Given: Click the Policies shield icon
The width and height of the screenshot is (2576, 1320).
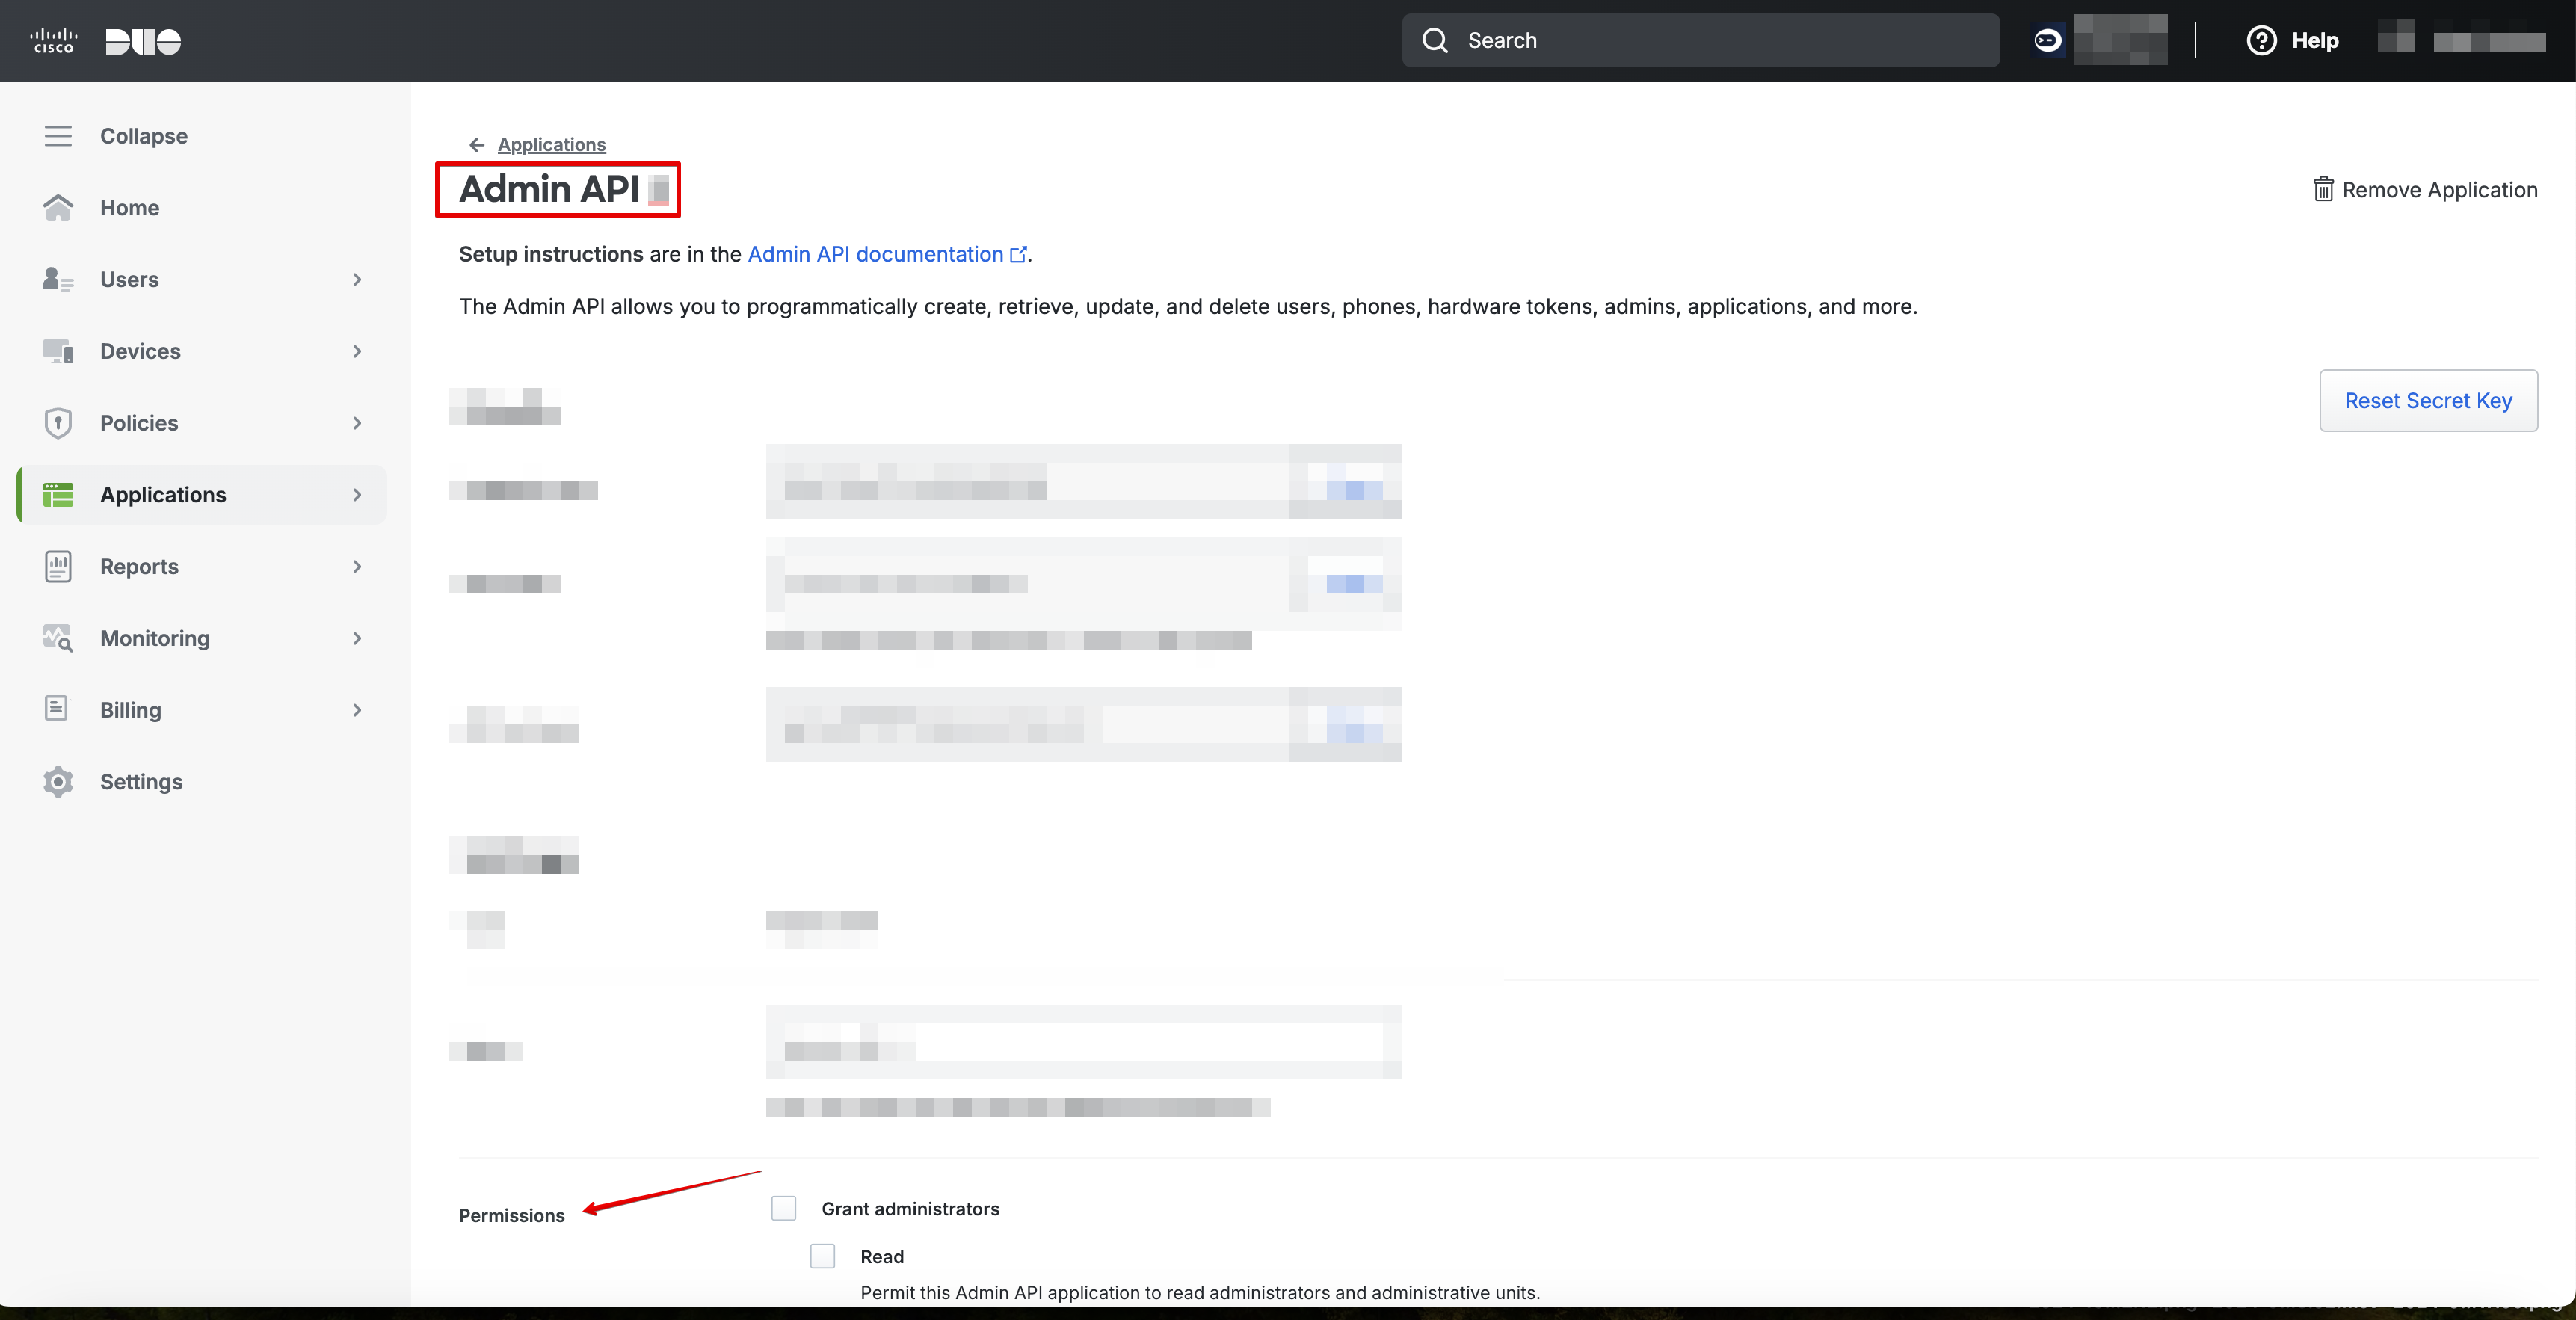Looking at the screenshot, I should (58, 423).
